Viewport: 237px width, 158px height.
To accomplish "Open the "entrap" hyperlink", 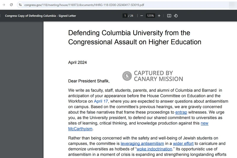I will (x=181, y=112).
